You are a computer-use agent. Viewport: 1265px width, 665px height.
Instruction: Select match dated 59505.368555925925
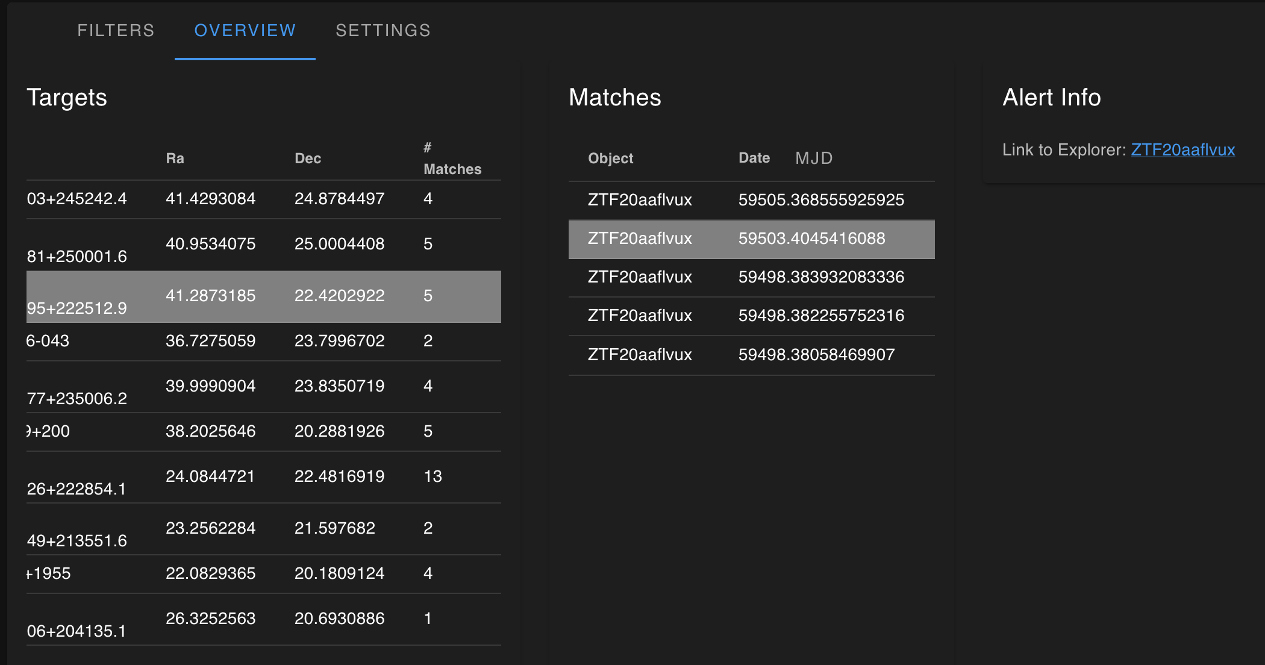(x=751, y=200)
